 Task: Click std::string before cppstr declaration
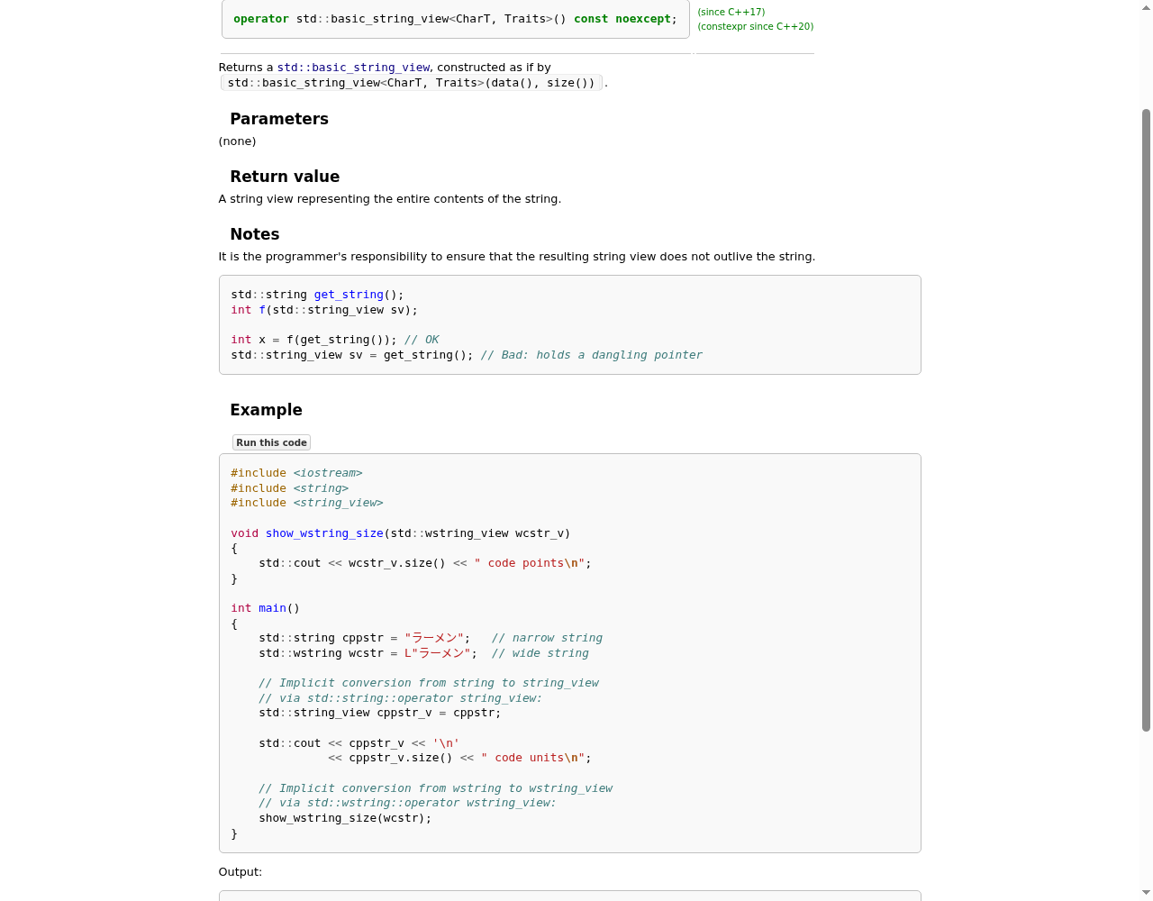pos(296,638)
